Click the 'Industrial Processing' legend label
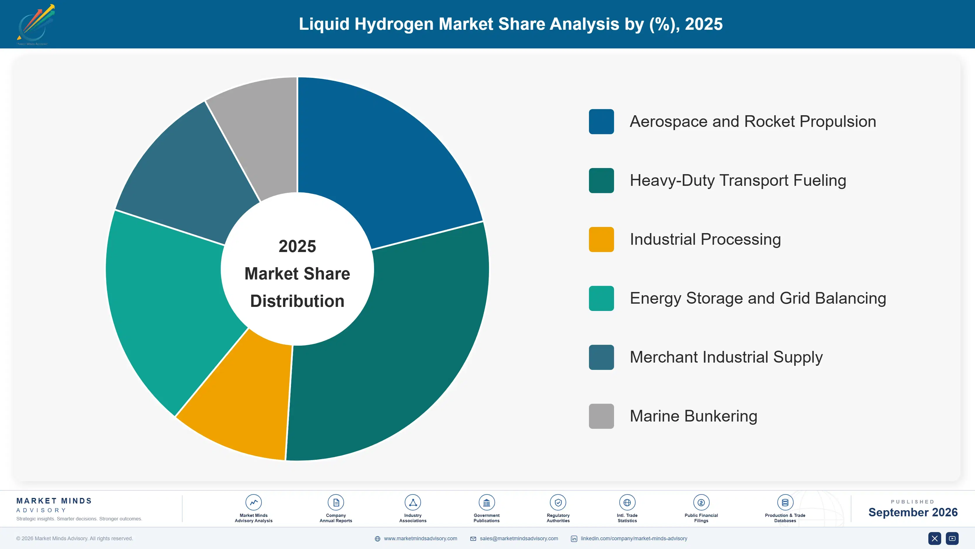This screenshot has width=975, height=549. click(705, 239)
